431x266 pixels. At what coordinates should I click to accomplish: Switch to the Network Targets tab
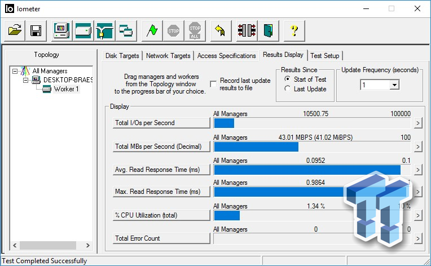coord(168,56)
